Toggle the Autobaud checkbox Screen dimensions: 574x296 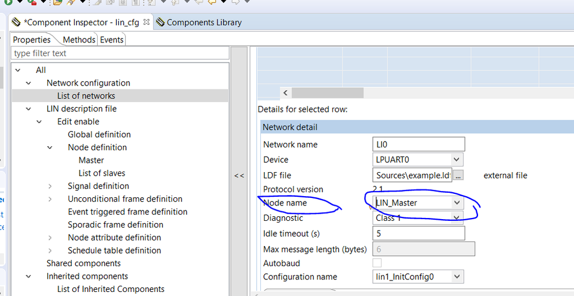(x=377, y=263)
